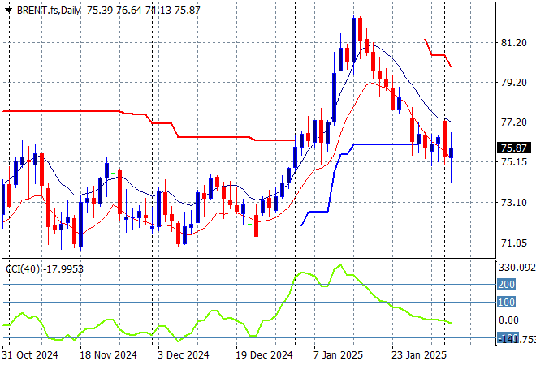Click the 79.20 price axis label
Image resolution: width=536 pixels, height=365 pixels.
[x=513, y=83]
